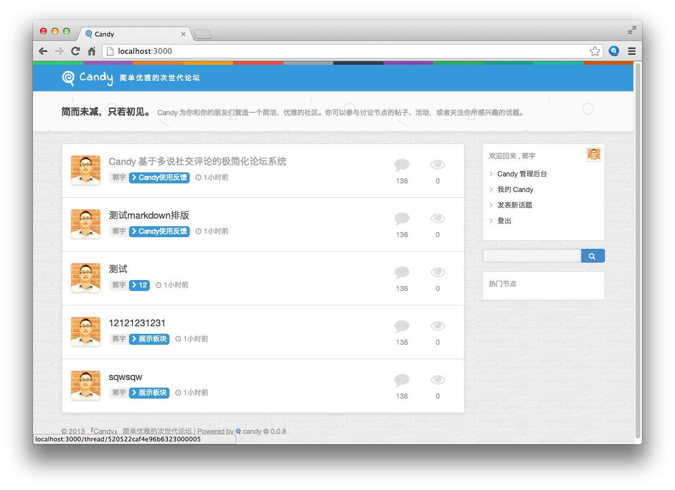Go back with the browser back arrow
Viewport: 675px width, 490px height.
43,51
